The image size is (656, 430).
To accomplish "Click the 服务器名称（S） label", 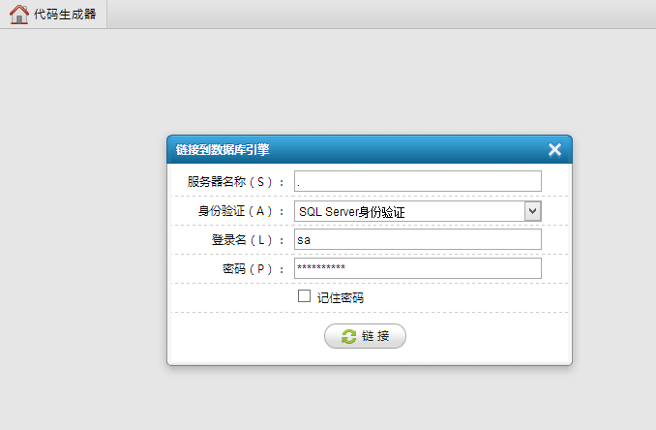I will [235, 182].
